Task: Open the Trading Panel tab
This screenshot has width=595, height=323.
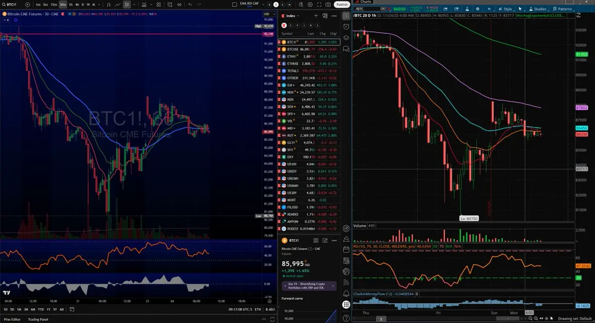Action: point(38,320)
